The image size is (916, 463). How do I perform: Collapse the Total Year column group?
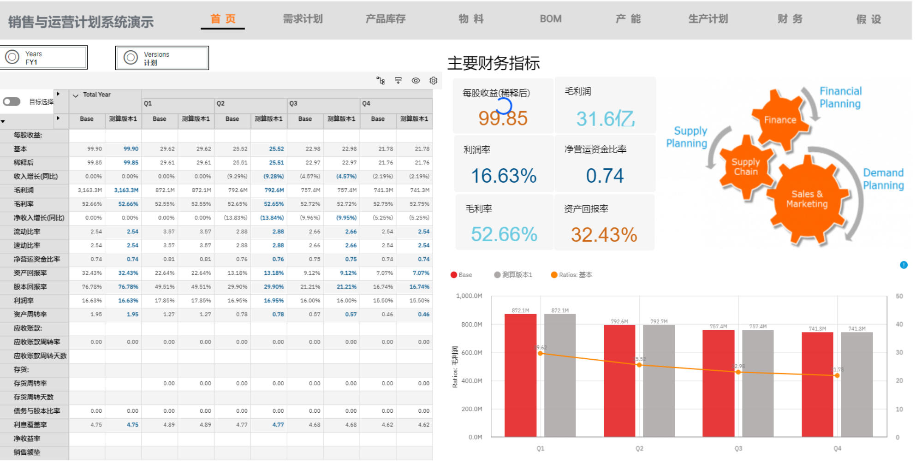point(76,95)
